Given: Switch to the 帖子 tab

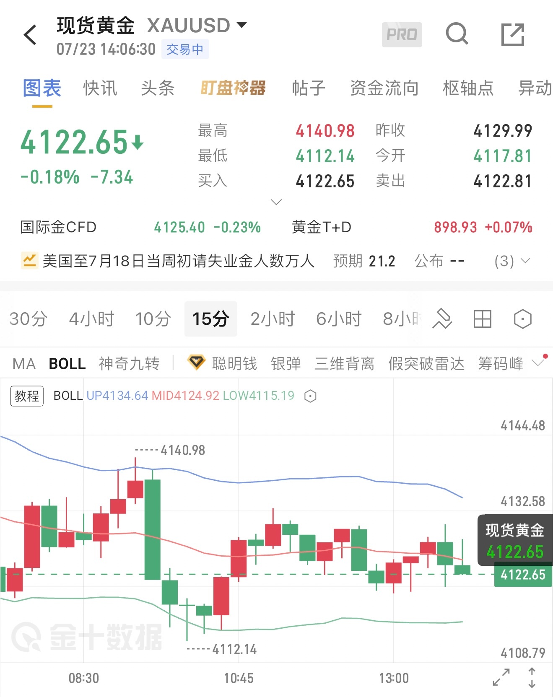Looking at the screenshot, I should [309, 88].
